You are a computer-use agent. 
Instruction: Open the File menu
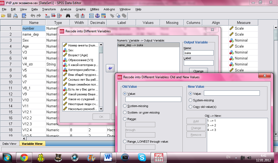click(x=4, y=9)
